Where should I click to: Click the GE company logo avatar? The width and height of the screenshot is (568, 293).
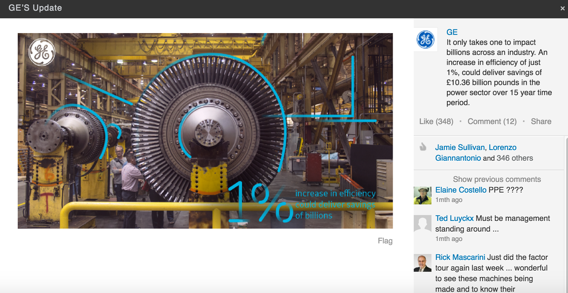425,40
